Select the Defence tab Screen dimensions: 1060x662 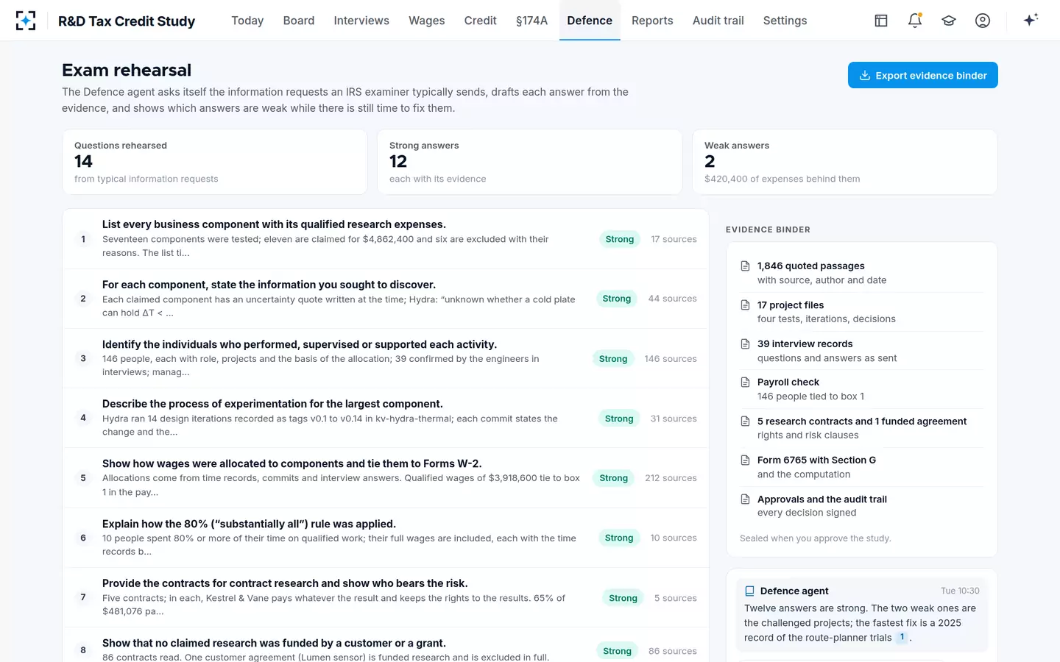click(590, 21)
